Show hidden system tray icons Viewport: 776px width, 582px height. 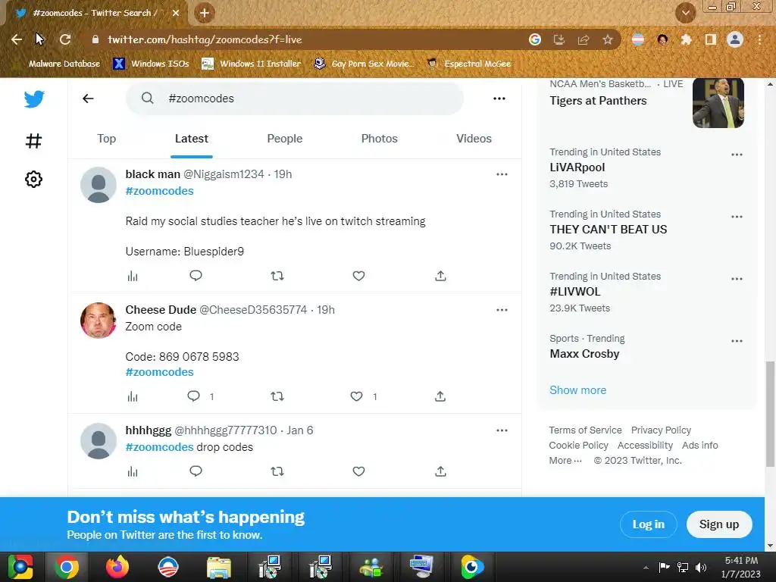646,568
